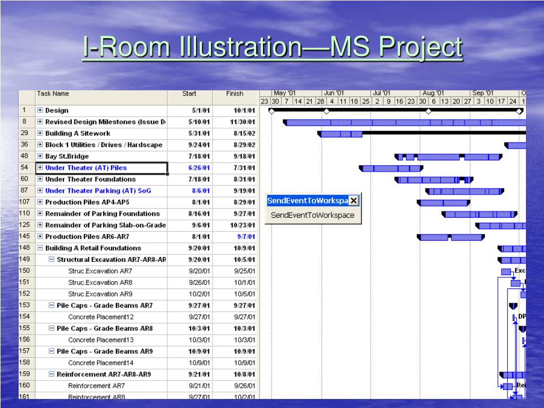Expand Block 1 Utilities group
544x408 pixels.
40,144
